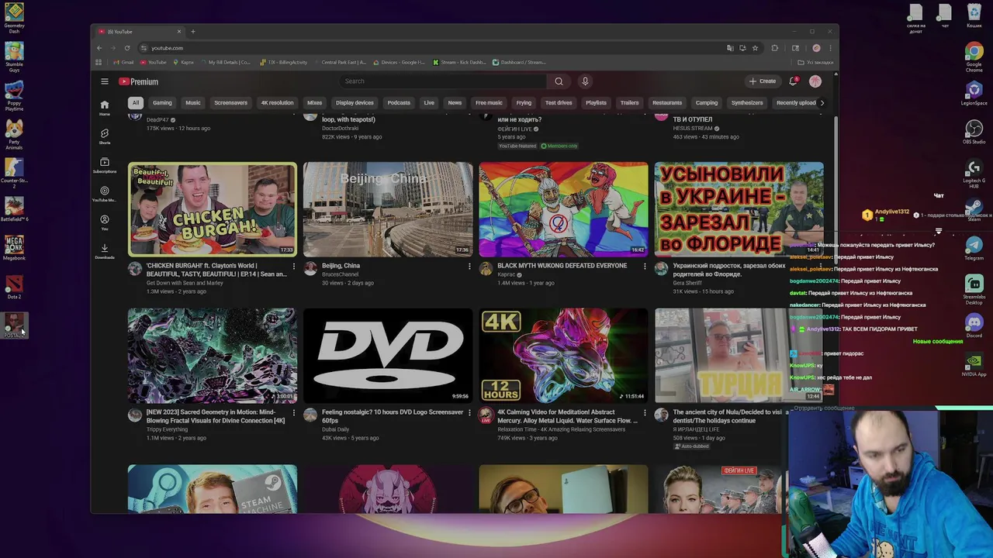The image size is (993, 558).
Task: Close the YouTube browser tab
Action: (x=178, y=32)
